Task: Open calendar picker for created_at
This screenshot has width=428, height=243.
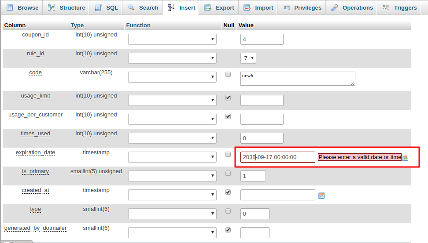Action: pyautogui.click(x=321, y=196)
